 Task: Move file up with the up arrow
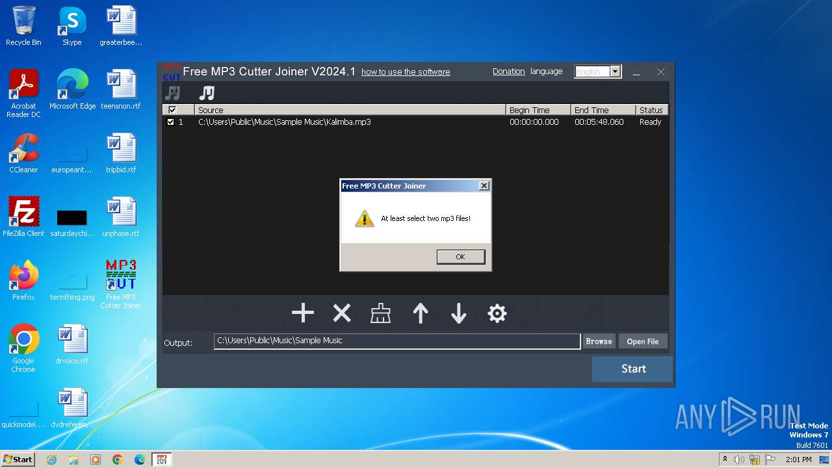point(421,313)
